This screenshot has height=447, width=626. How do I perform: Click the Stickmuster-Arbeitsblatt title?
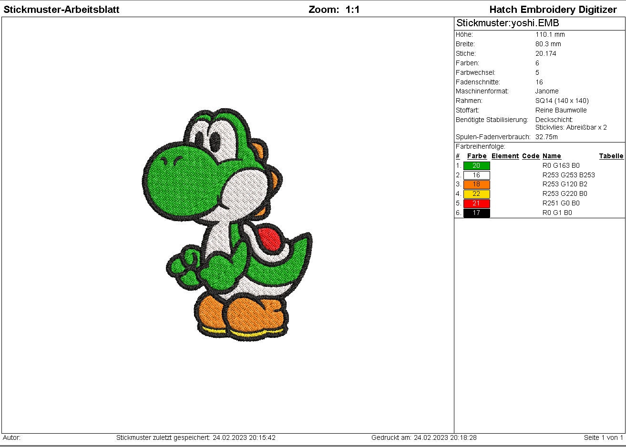tap(62, 9)
